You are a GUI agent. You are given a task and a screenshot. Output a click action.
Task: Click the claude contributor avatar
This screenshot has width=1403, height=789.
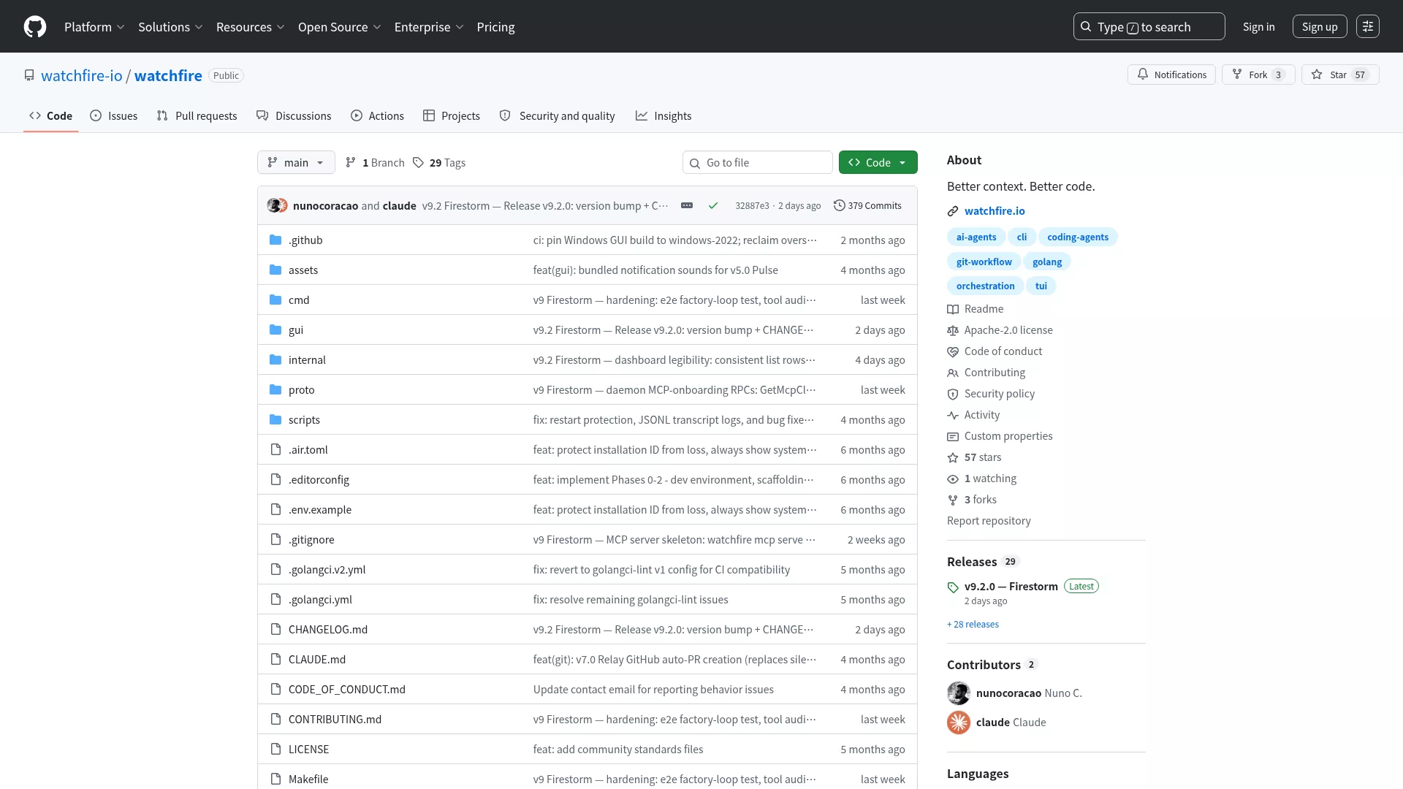pos(959,723)
